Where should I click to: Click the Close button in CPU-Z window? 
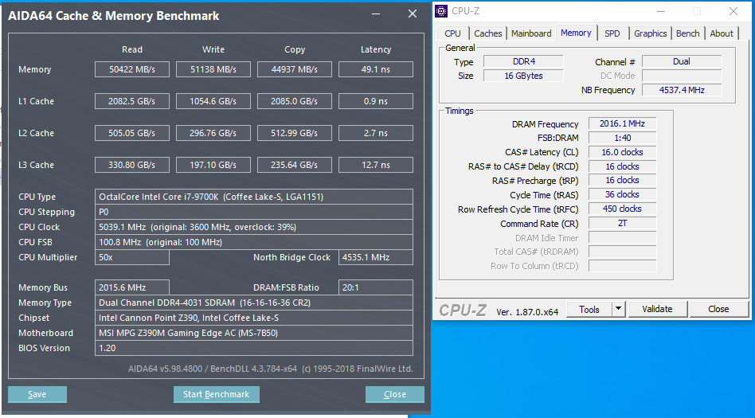pyautogui.click(x=718, y=309)
